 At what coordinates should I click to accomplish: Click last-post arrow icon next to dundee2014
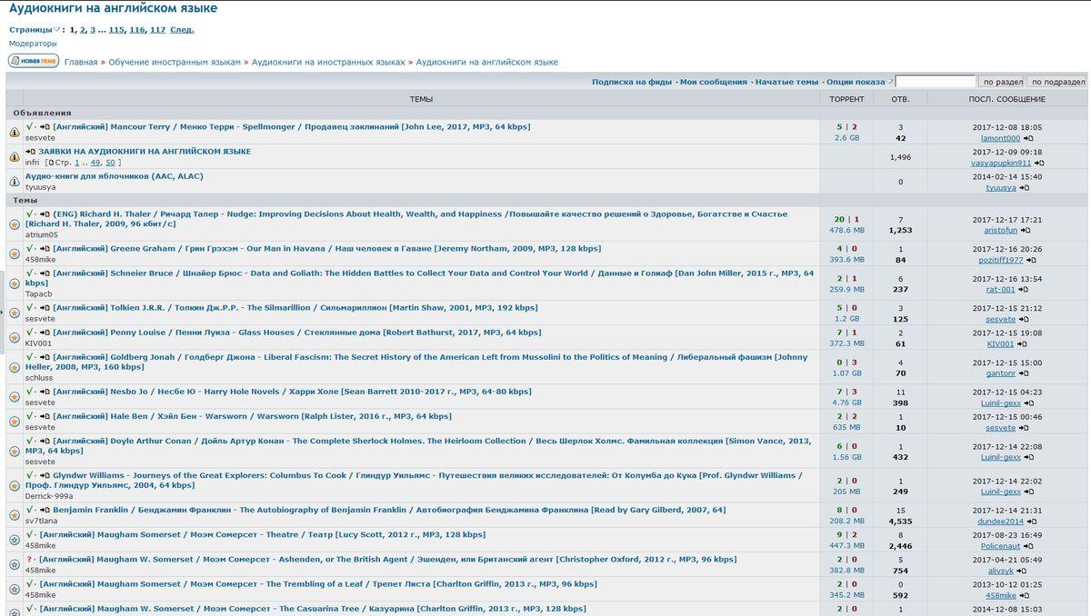click(1032, 522)
